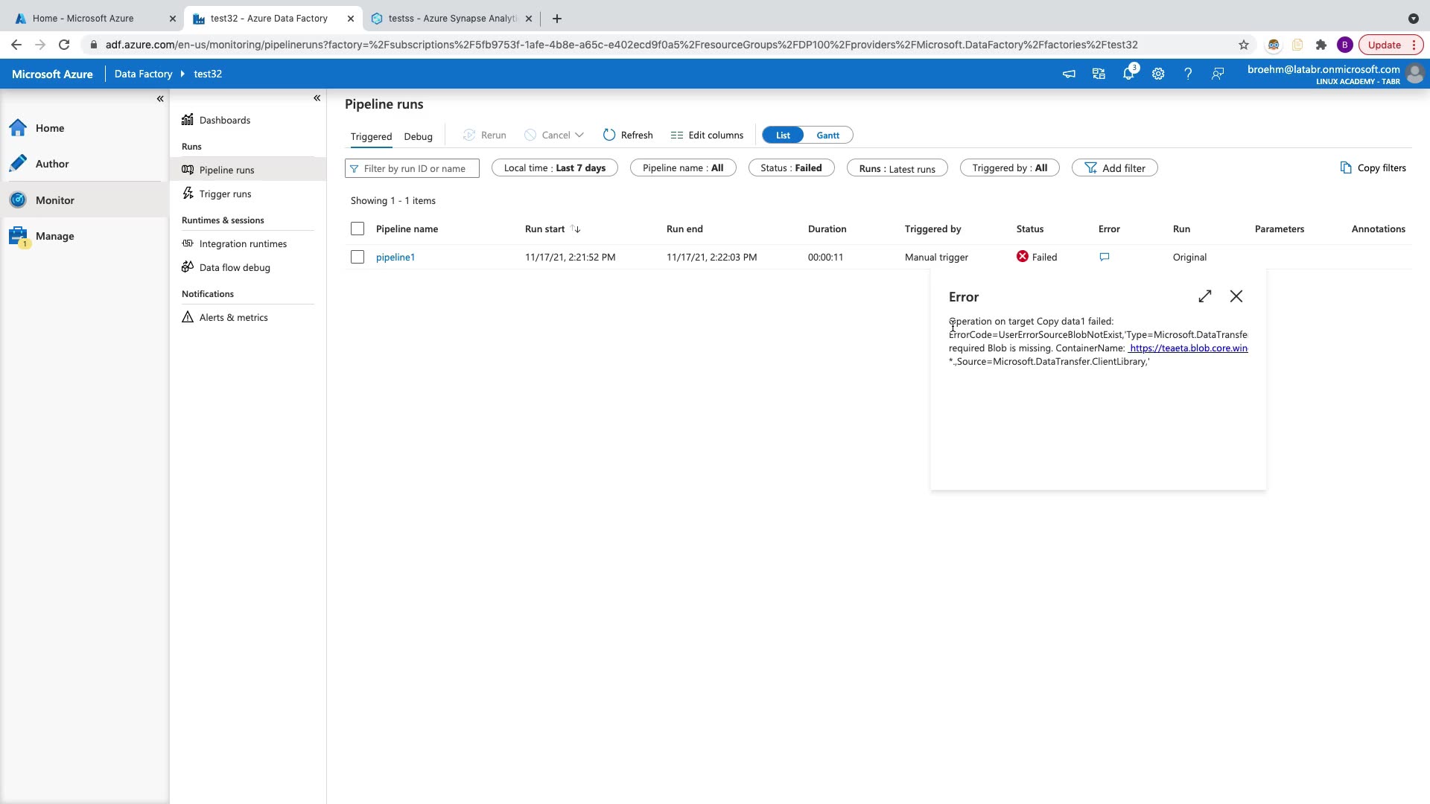Viewport: 1430px width, 804px height.
Task: Switch the runs view to Gantt
Action: (827, 135)
